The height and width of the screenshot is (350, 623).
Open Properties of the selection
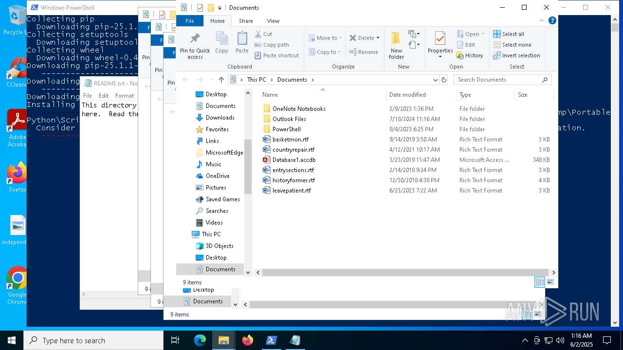click(440, 45)
